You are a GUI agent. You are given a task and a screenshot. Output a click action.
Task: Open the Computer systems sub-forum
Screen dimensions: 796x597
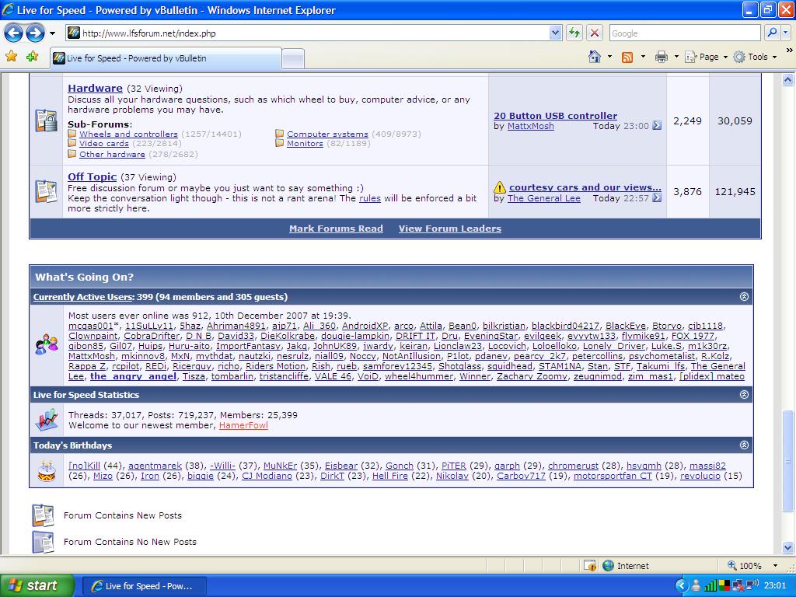pos(327,134)
